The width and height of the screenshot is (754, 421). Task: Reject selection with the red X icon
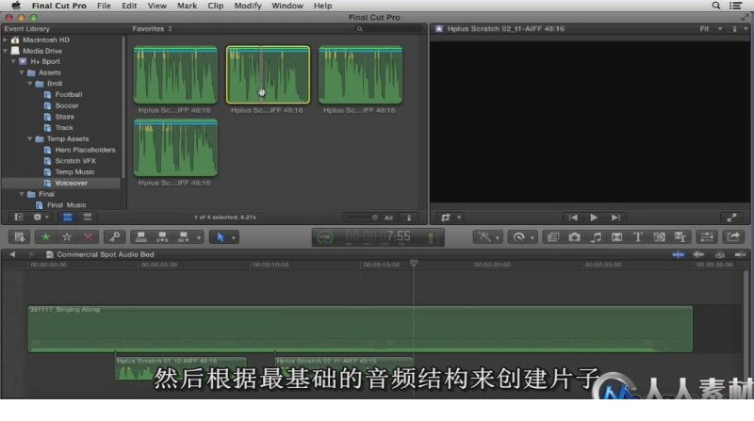click(88, 237)
